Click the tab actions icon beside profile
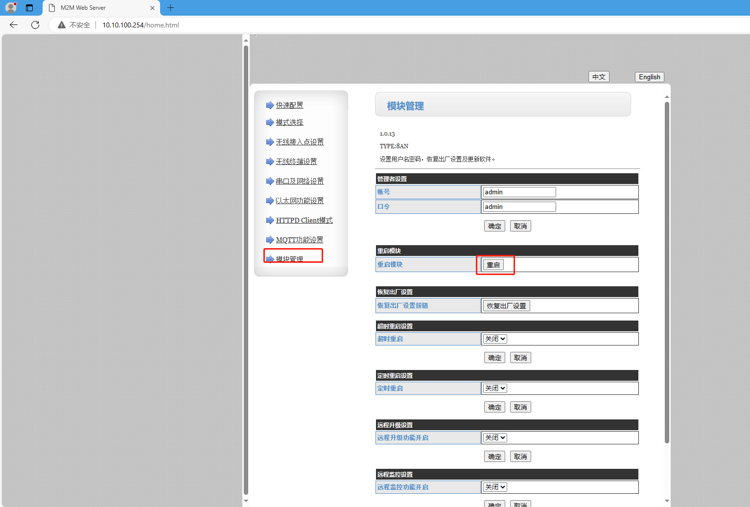Viewport: 750px width, 507px height. (29, 8)
